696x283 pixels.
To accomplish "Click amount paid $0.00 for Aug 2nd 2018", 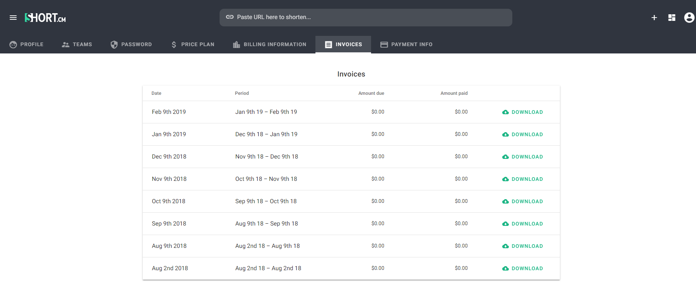I will point(461,268).
